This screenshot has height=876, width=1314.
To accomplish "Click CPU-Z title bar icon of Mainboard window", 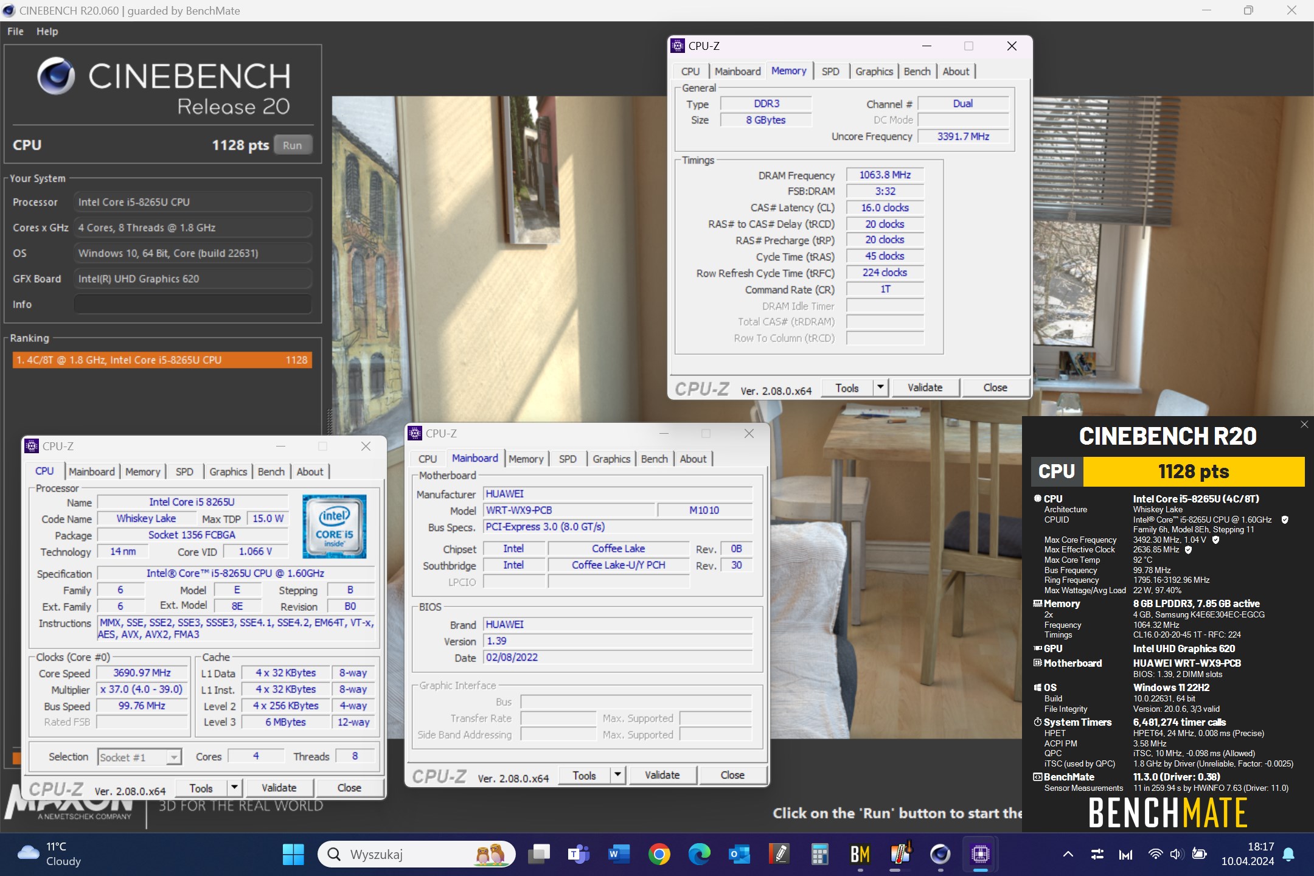I will click(415, 433).
